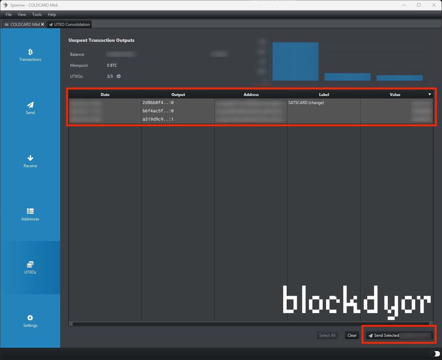Open the Receive arrow icon
Viewport: 442px width, 360px height.
pos(30,158)
